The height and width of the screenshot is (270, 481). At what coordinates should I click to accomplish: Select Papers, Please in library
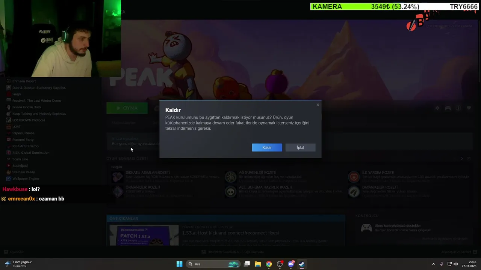(23, 133)
